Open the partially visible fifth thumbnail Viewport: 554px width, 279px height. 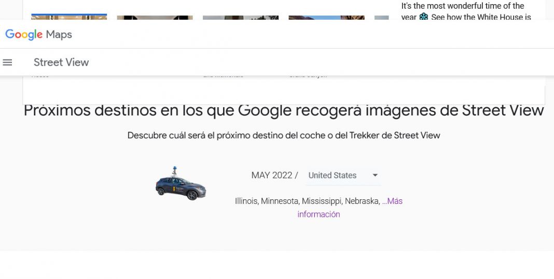coord(381,18)
